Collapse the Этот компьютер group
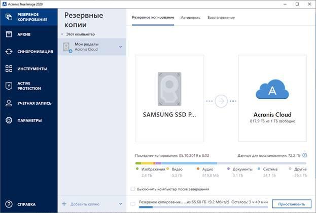The image size is (316, 213). point(62,34)
